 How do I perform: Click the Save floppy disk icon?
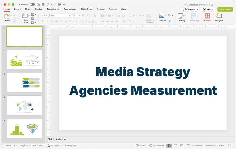coord(43,4)
